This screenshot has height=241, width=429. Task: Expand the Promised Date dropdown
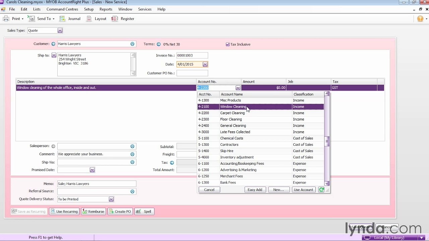pyautogui.click(x=92, y=170)
